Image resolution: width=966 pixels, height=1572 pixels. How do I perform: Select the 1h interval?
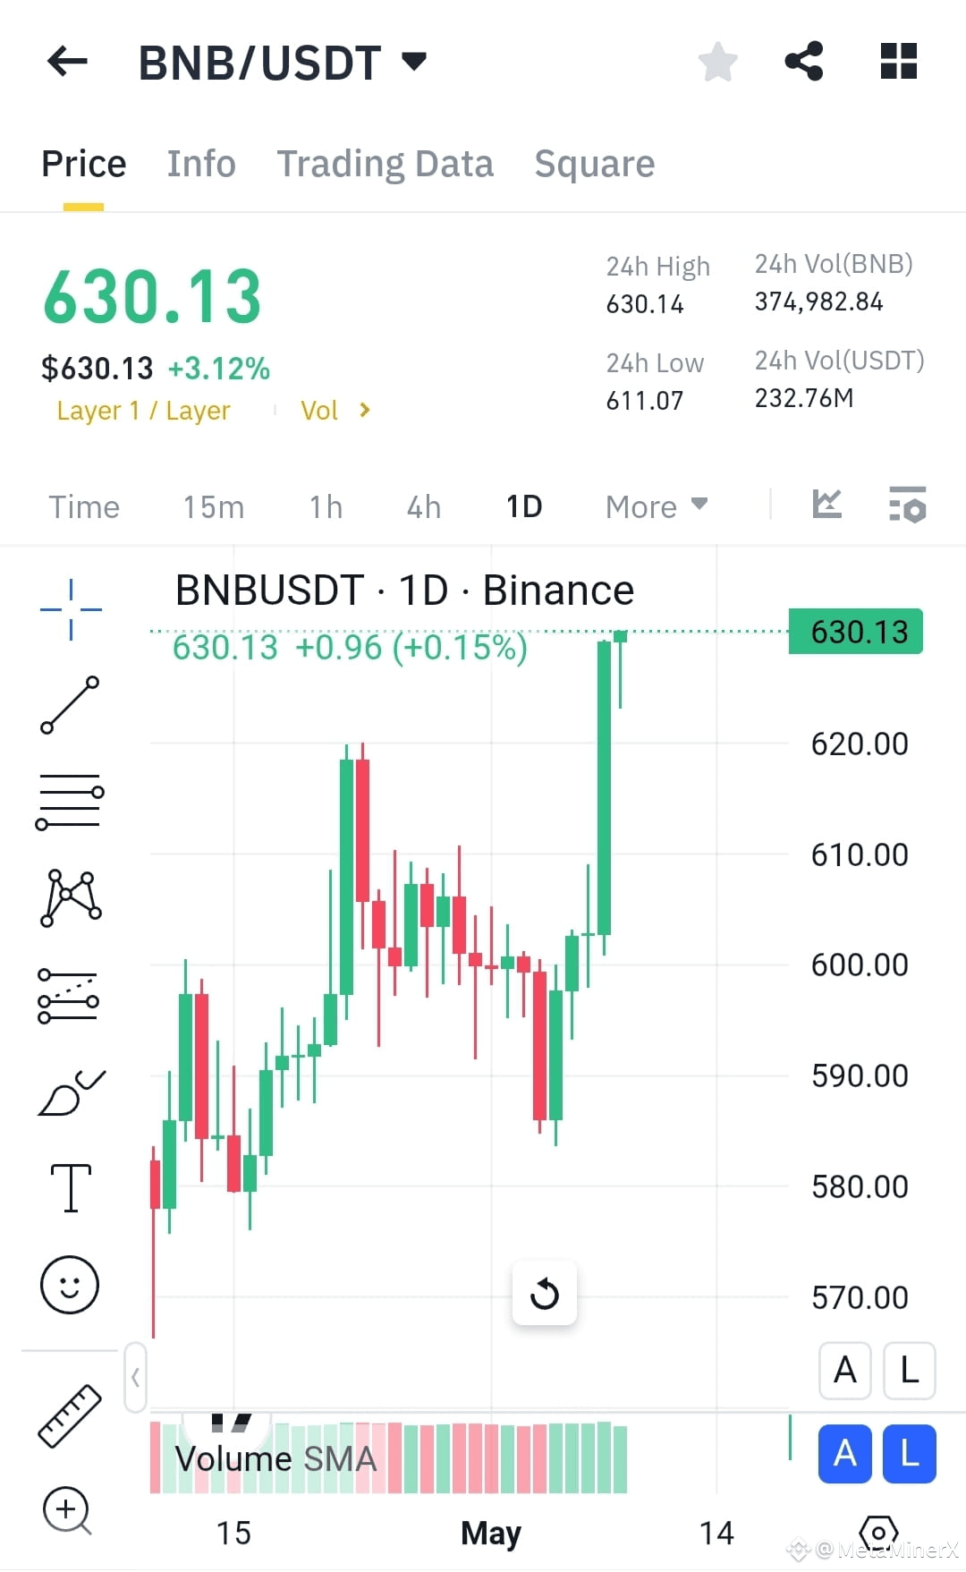pyautogui.click(x=326, y=507)
